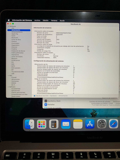Open System Settings from the Dock
Image resolution: width=120 pixels, height=160 pixels.
pos(102,124)
